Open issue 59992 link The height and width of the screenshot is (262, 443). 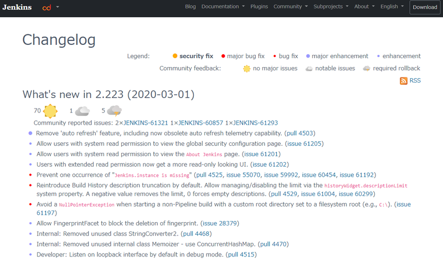point(281,175)
